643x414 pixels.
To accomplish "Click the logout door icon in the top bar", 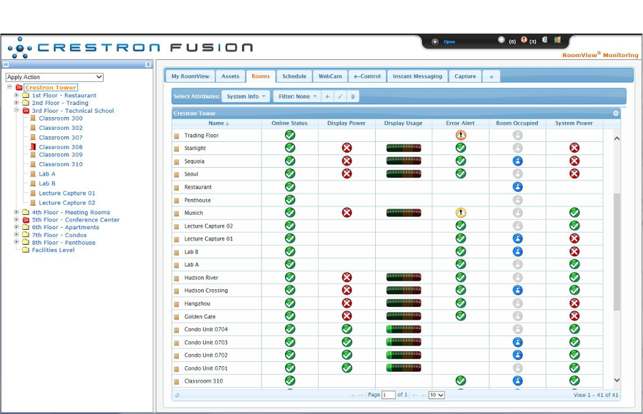I will tap(557, 40).
